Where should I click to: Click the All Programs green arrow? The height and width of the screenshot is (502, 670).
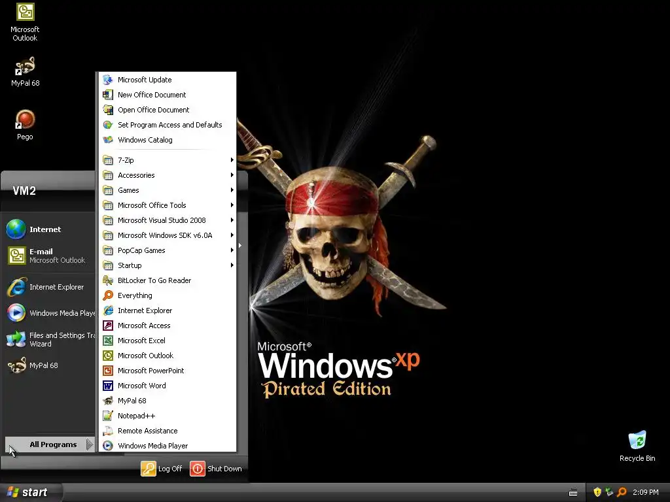(x=89, y=444)
